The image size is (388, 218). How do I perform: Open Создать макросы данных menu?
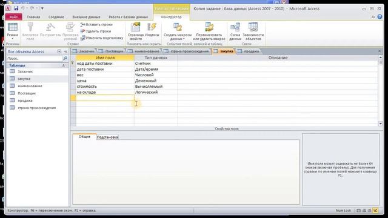(178, 31)
